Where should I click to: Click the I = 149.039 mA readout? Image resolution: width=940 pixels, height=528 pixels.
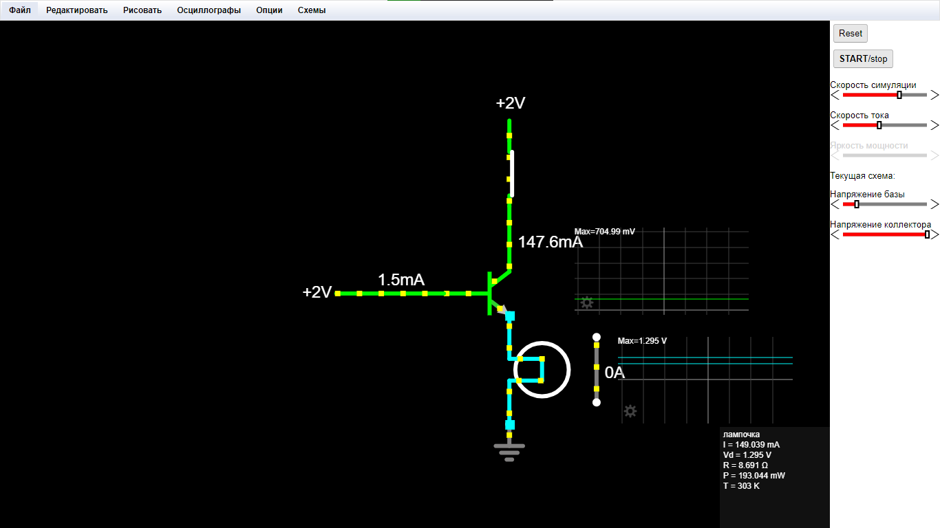(x=751, y=445)
